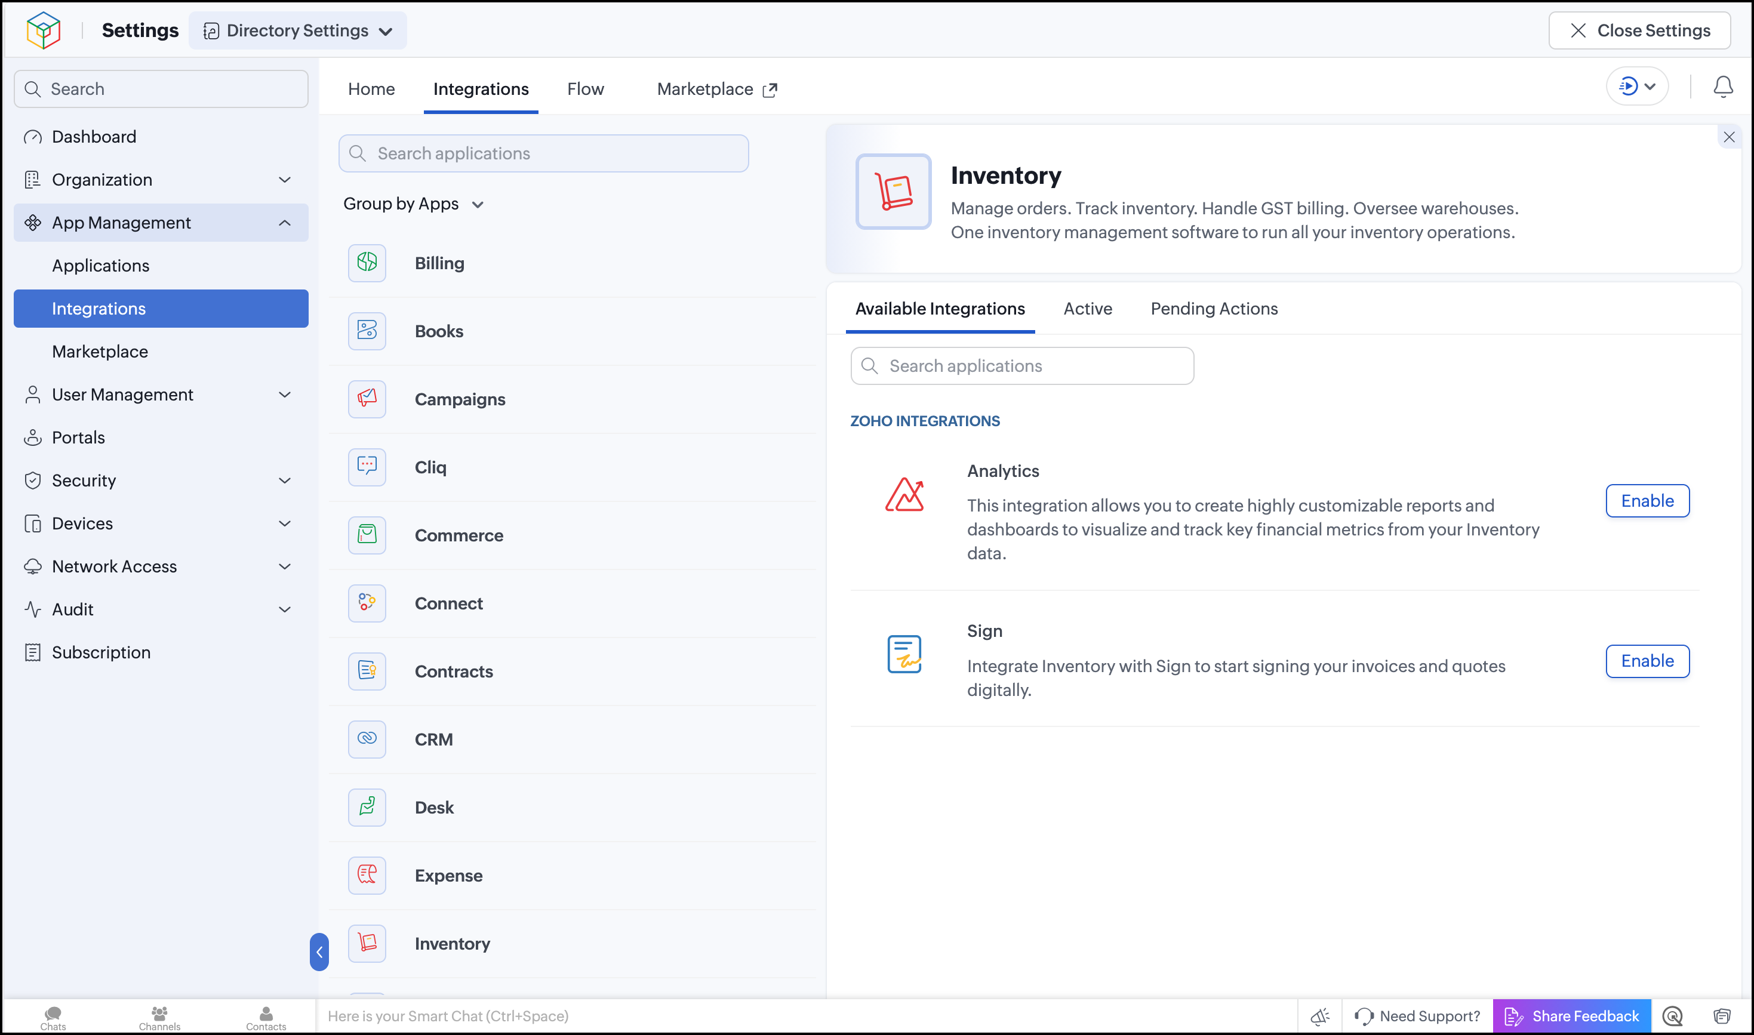Expand the User Management section
This screenshot has height=1035, width=1754.
point(285,395)
